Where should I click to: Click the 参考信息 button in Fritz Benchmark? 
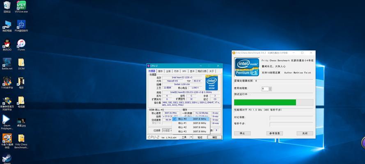275,133
